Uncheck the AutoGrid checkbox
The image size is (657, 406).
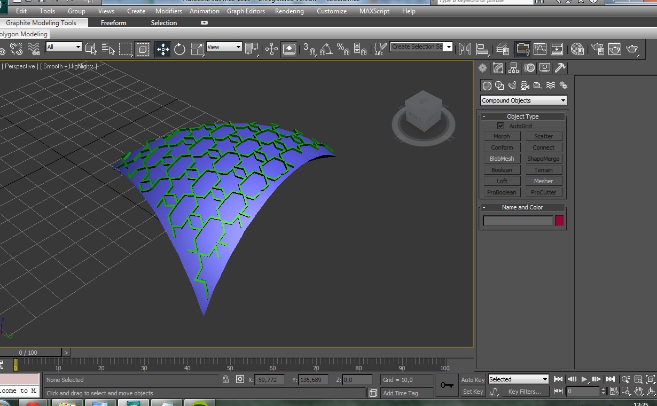(500, 126)
